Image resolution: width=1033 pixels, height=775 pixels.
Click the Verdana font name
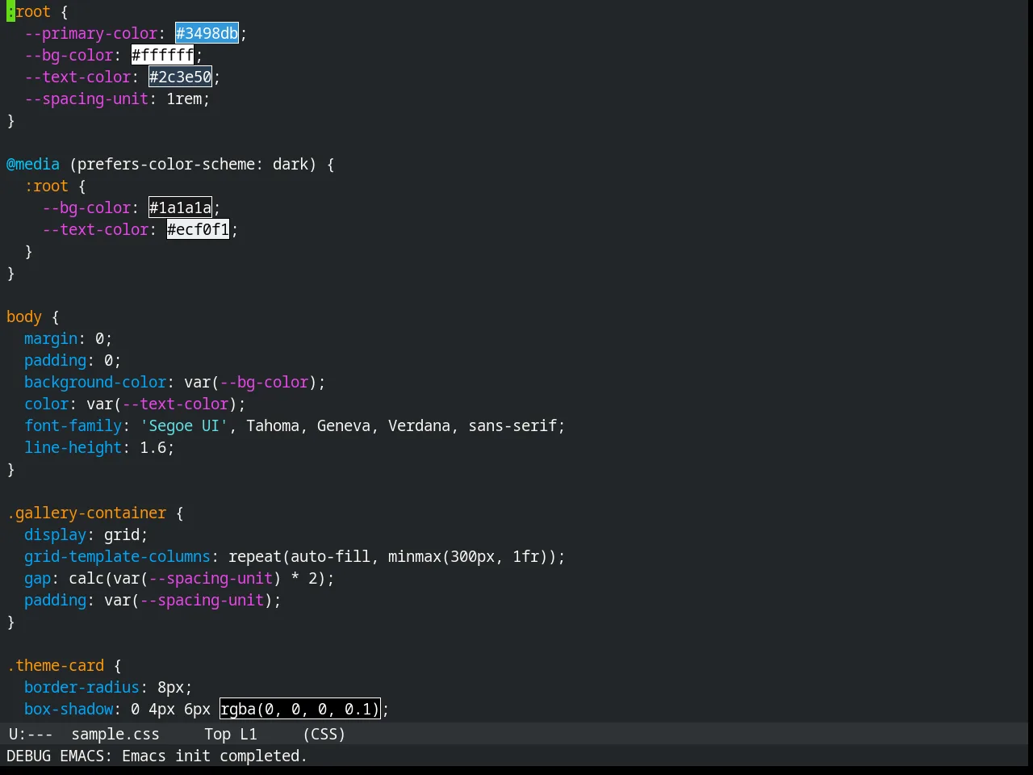click(419, 425)
